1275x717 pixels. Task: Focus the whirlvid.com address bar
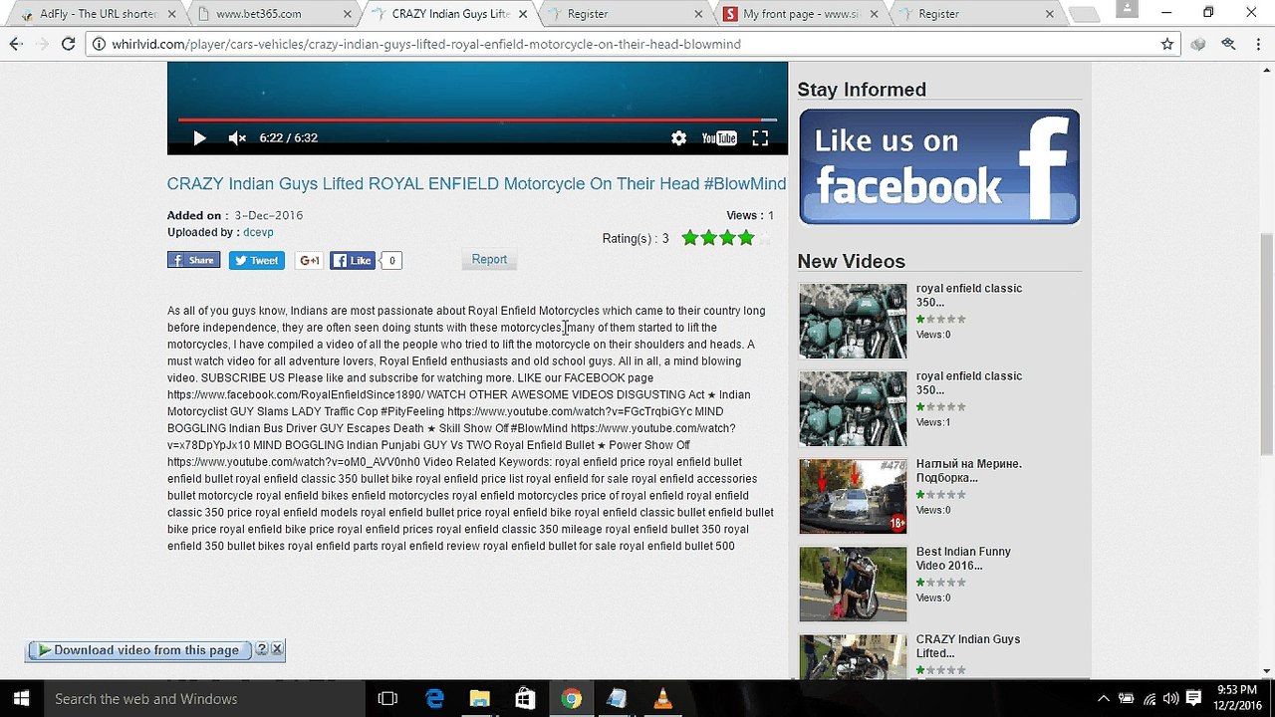pyautogui.click(x=634, y=44)
